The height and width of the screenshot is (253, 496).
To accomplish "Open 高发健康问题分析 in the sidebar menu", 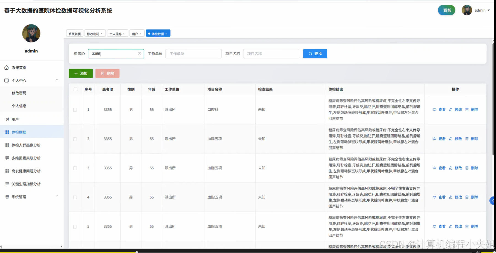I will point(26,171).
